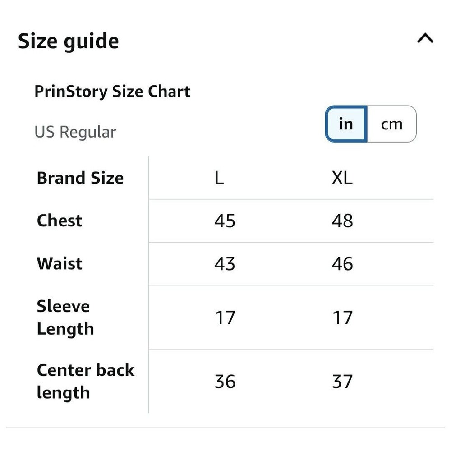Image resolution: width=451 pixels, height=451 pixels.
Task: Click the US Regular label
Action: point(75,132)
